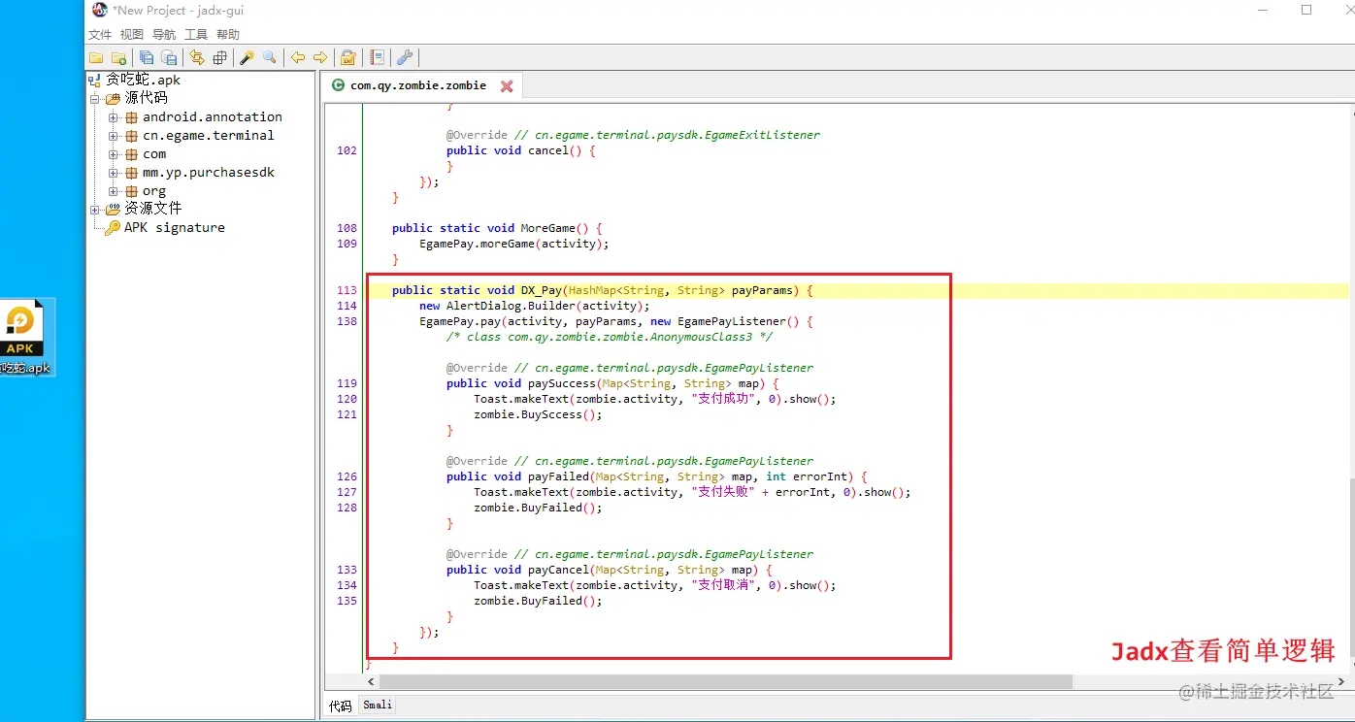Click the DX_Pay method name on line 113
The height and width of the screenshot is (722, 1355).
pyautogui.click(x=541, y=290)
